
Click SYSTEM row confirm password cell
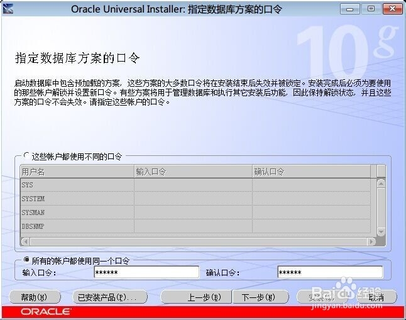312,199
